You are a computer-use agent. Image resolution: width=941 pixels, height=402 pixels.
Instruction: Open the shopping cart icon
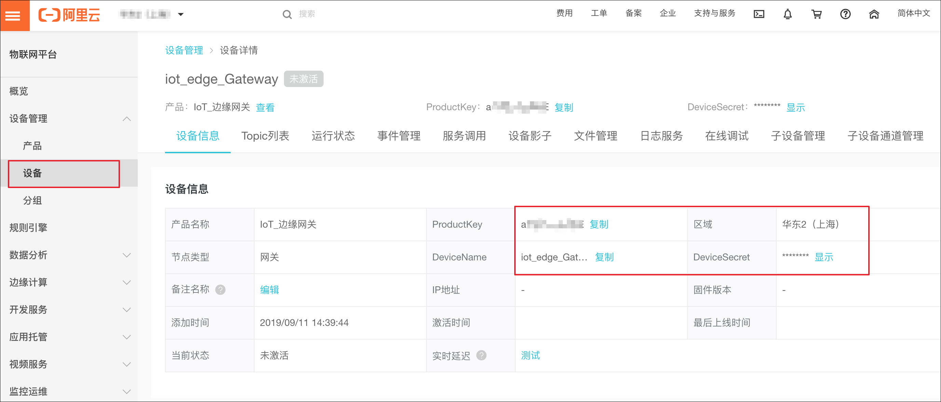816,14
